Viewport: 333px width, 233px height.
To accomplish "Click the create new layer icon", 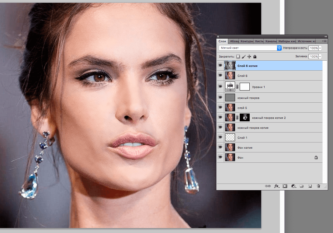I will (x=310, y=186).
